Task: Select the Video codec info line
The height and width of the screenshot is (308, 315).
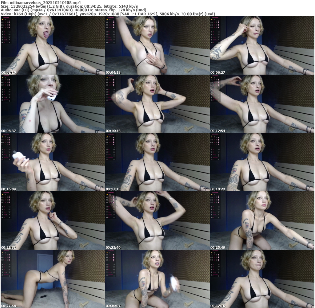Action: click(108, 14)
